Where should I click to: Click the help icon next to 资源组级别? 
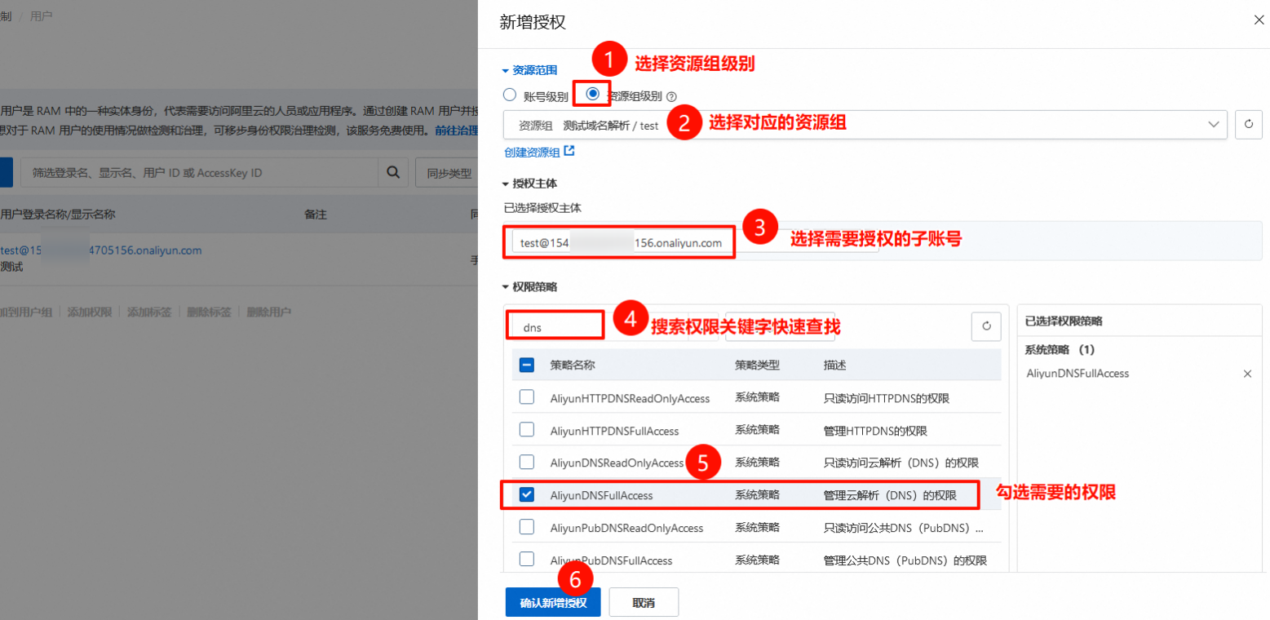click(x=671, y=95)
